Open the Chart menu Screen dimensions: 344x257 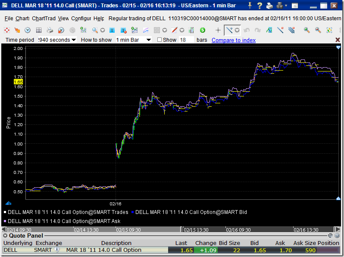coord(22,19)
